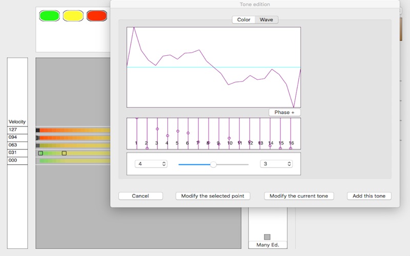
Task: Select the red color swatch
Action: 97,16
